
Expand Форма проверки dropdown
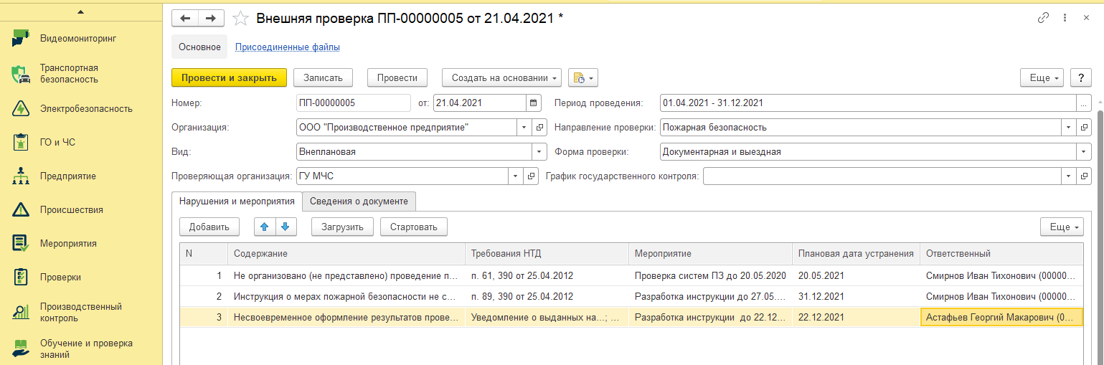click(1084, 152)
